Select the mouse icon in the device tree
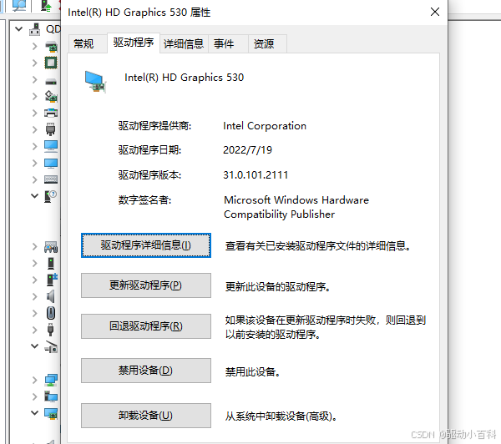Viewport: 501px width, 444px height. (51, 313)
